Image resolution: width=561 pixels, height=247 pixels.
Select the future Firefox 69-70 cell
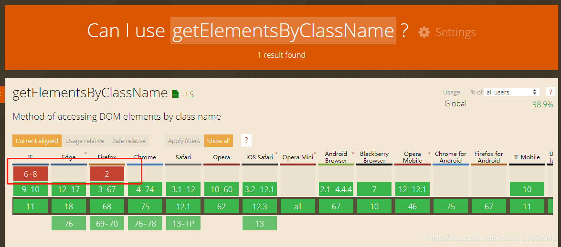tap(107, 224)
